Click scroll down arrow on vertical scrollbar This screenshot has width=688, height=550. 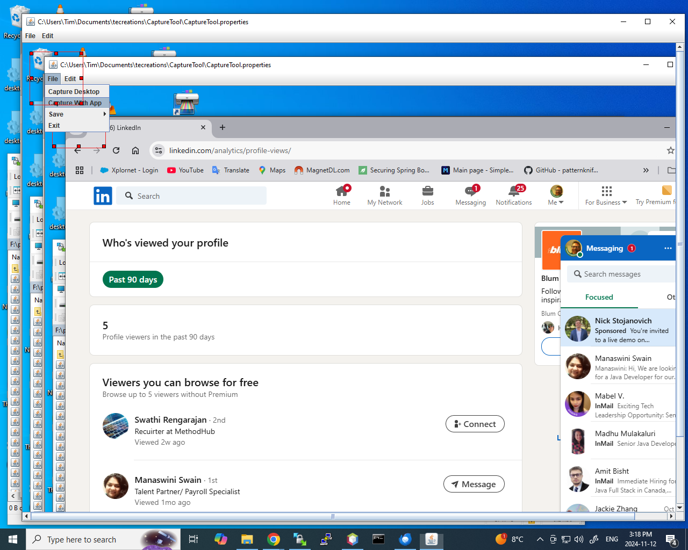(x=679, y=508)
